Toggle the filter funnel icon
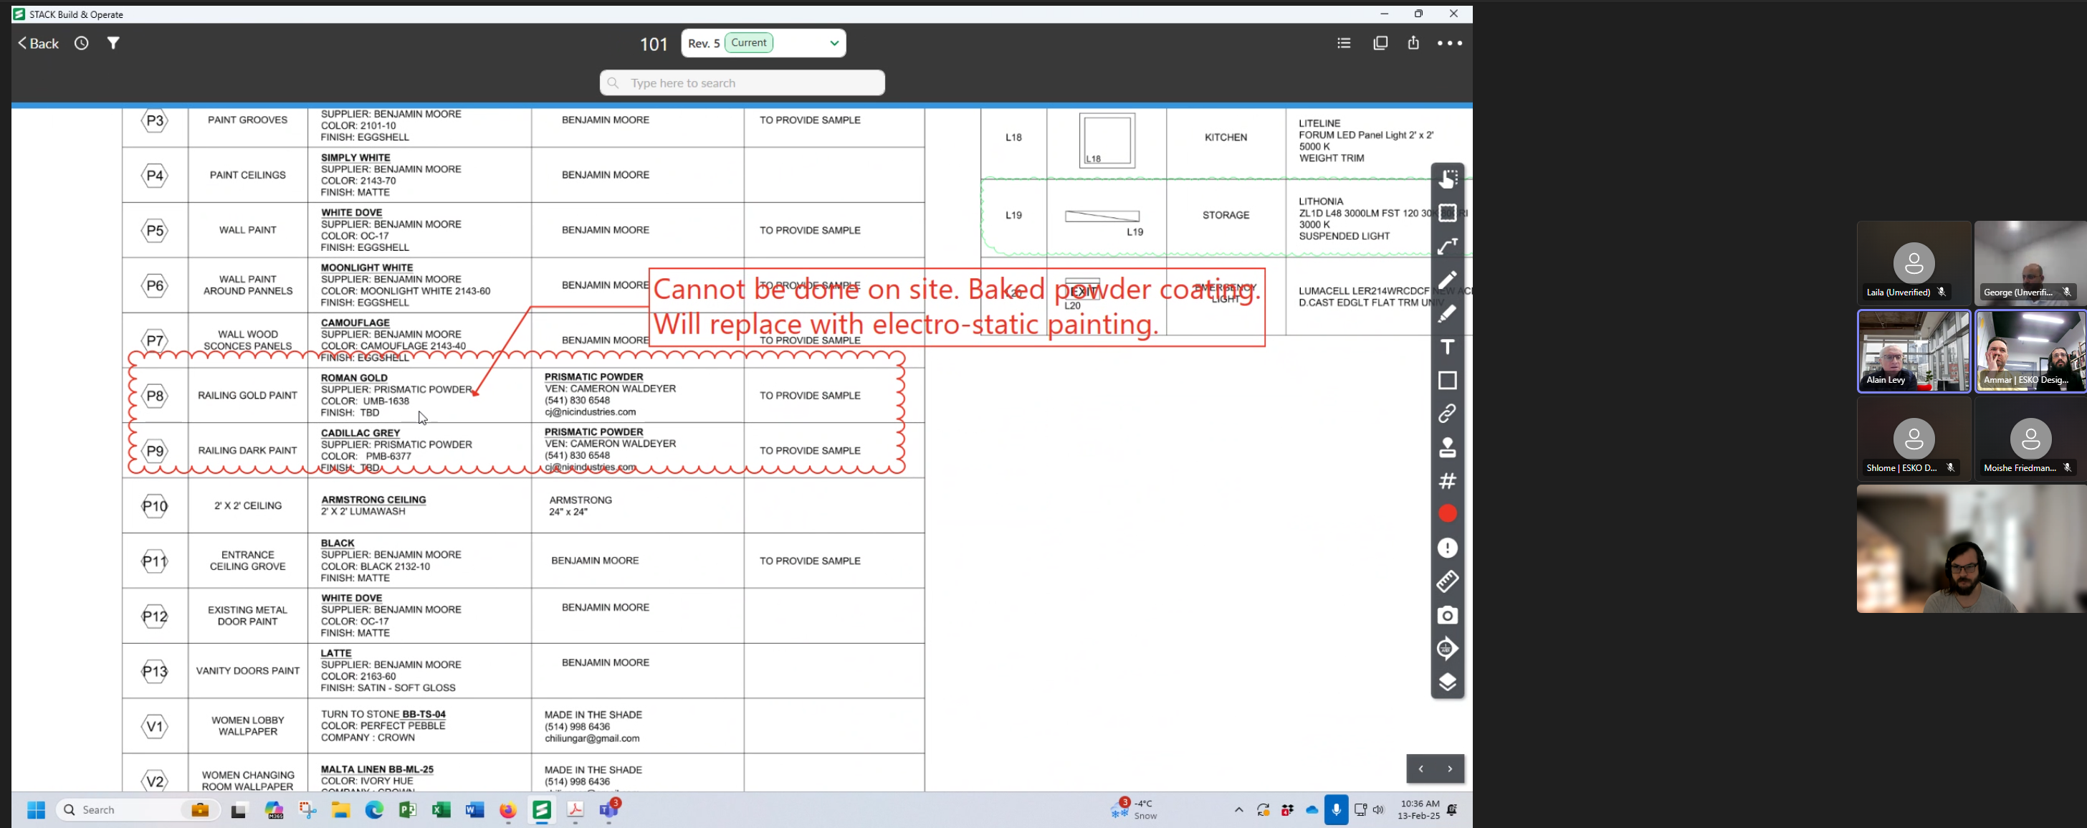 (x=113, y=43)
